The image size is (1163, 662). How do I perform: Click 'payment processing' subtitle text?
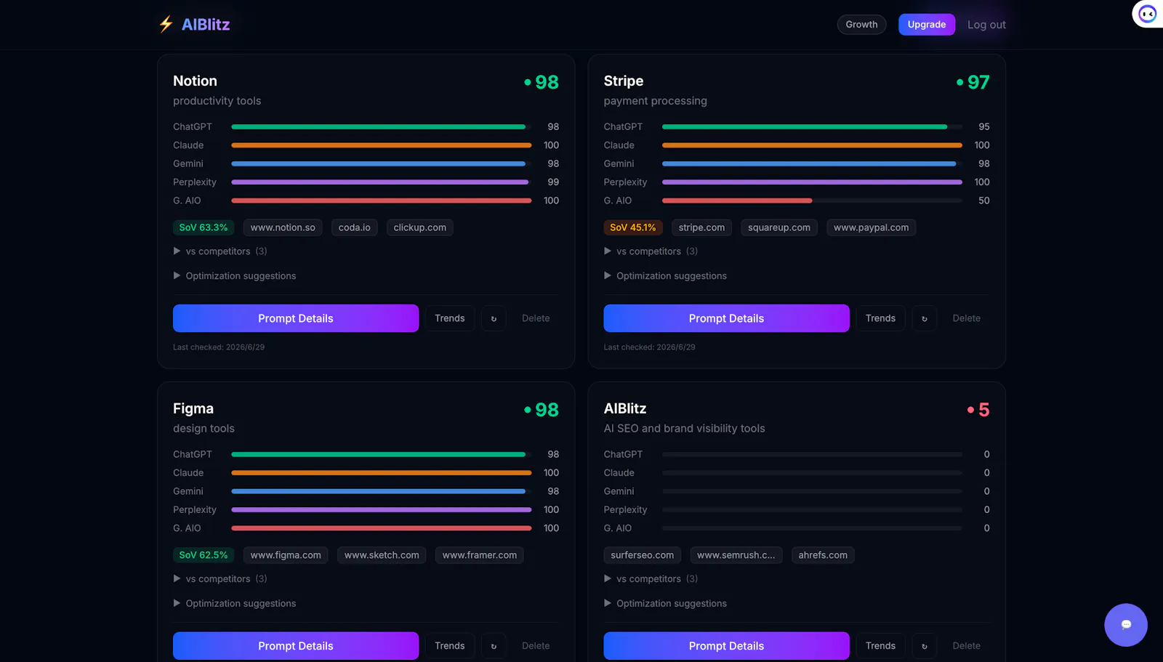coord(655,101)
